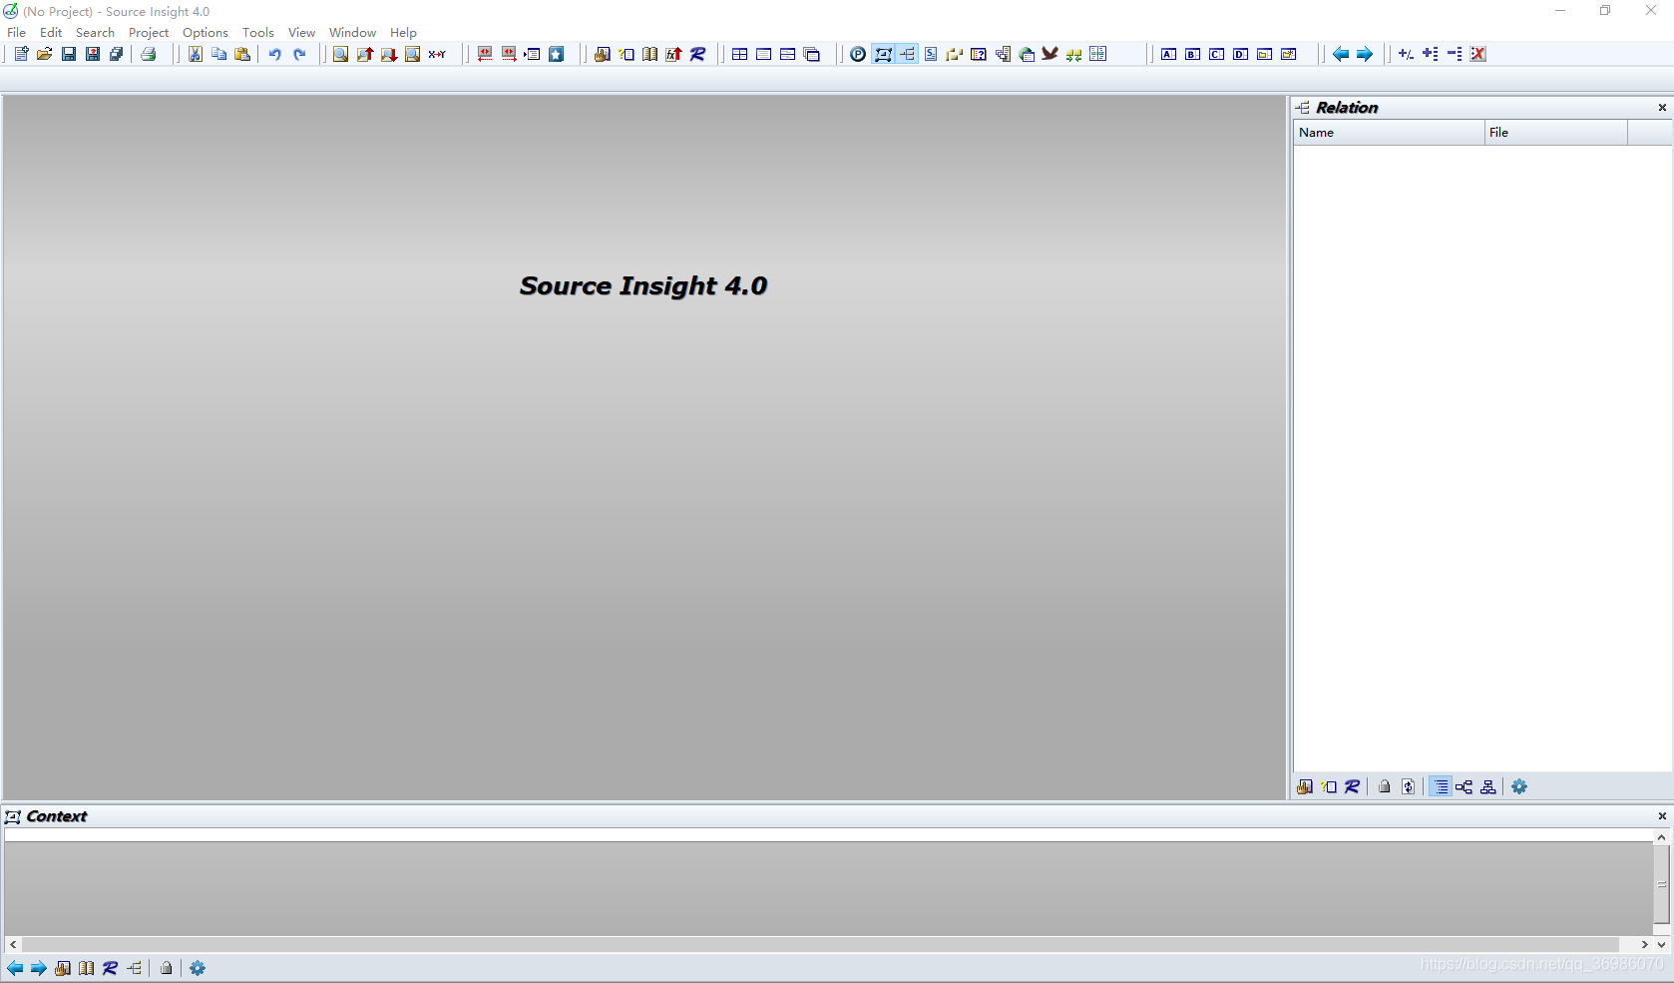
Task: Click the Context panel horizontal scrollbar
Action: (x=828, y=944)
